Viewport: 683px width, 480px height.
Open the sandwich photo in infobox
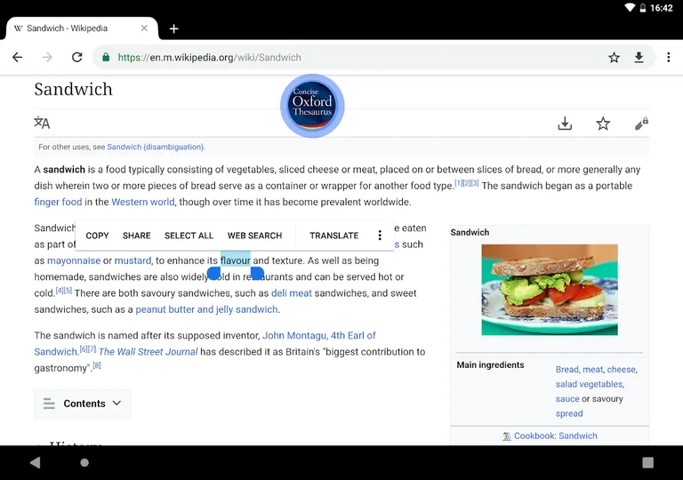click(550, 290)
